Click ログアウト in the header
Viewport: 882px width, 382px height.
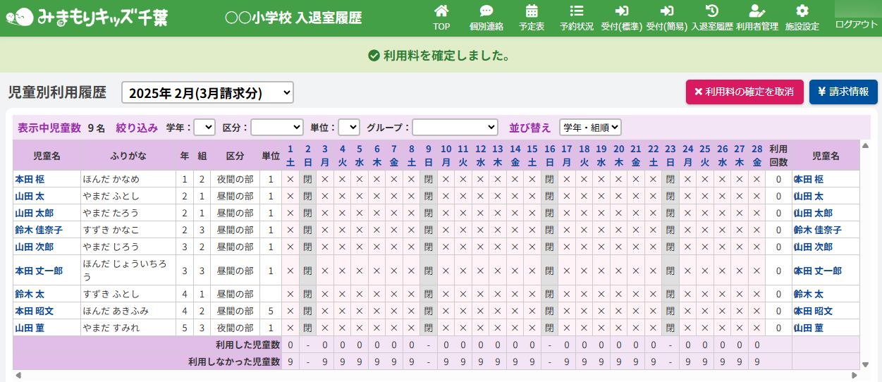click(x=856, y=24)
